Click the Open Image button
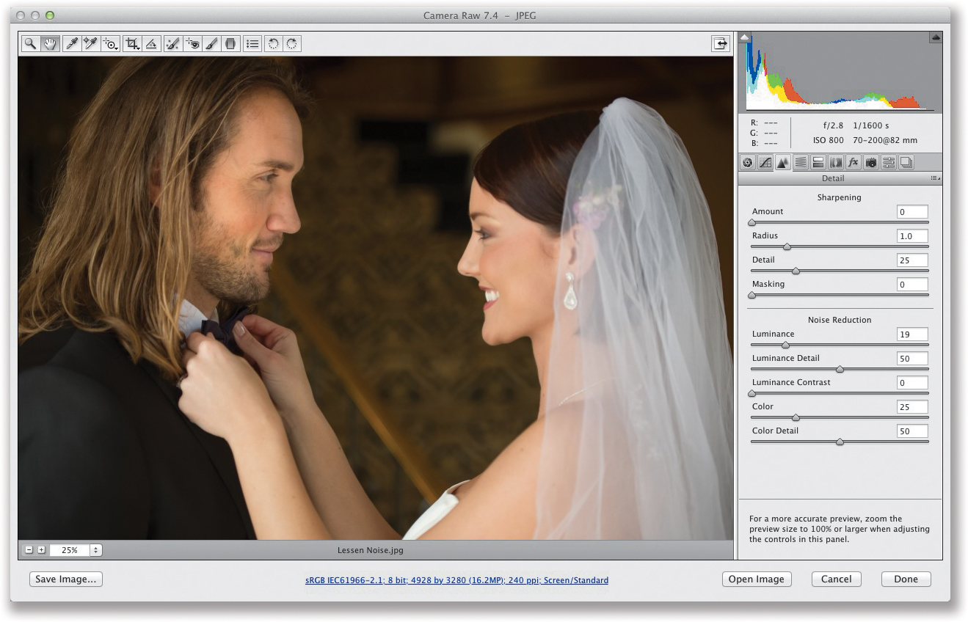Image resolution: width=968 pixels, height=622 pixels. 757,579
